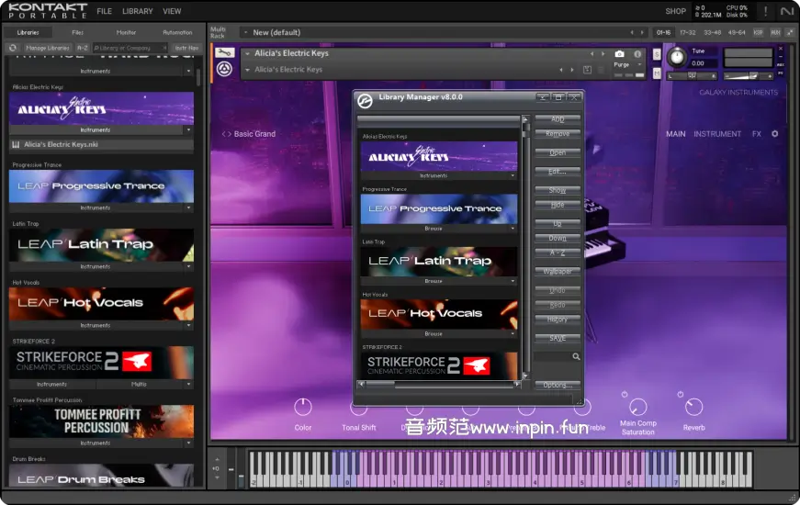
Task: Select LEAP Drum Breaks library banner
Action: tap(101, 476)
